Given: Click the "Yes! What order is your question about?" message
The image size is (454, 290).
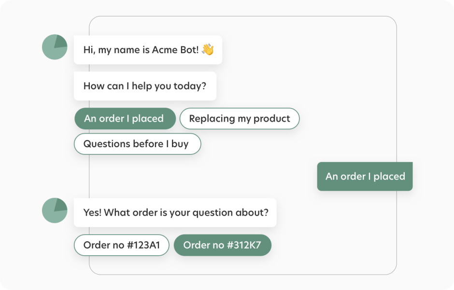Looking at the screenshot, I should point(175,212).
